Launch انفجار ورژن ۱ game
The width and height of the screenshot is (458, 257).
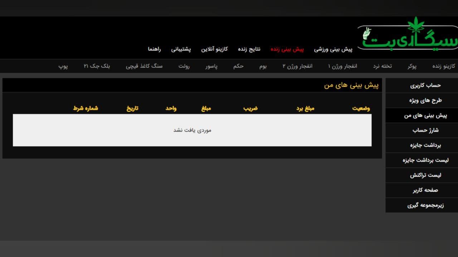tap(343, 66)
